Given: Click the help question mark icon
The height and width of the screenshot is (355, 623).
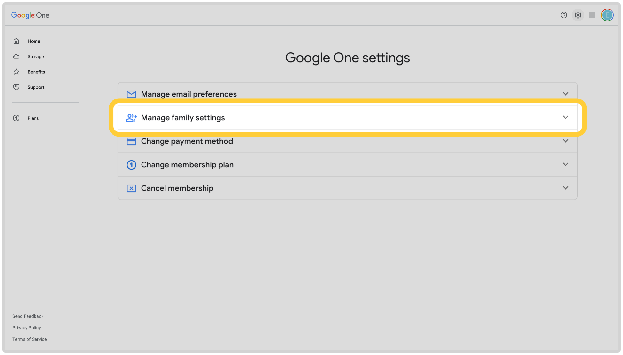Looking at the screenshot, I should click(x=564, y=15).
